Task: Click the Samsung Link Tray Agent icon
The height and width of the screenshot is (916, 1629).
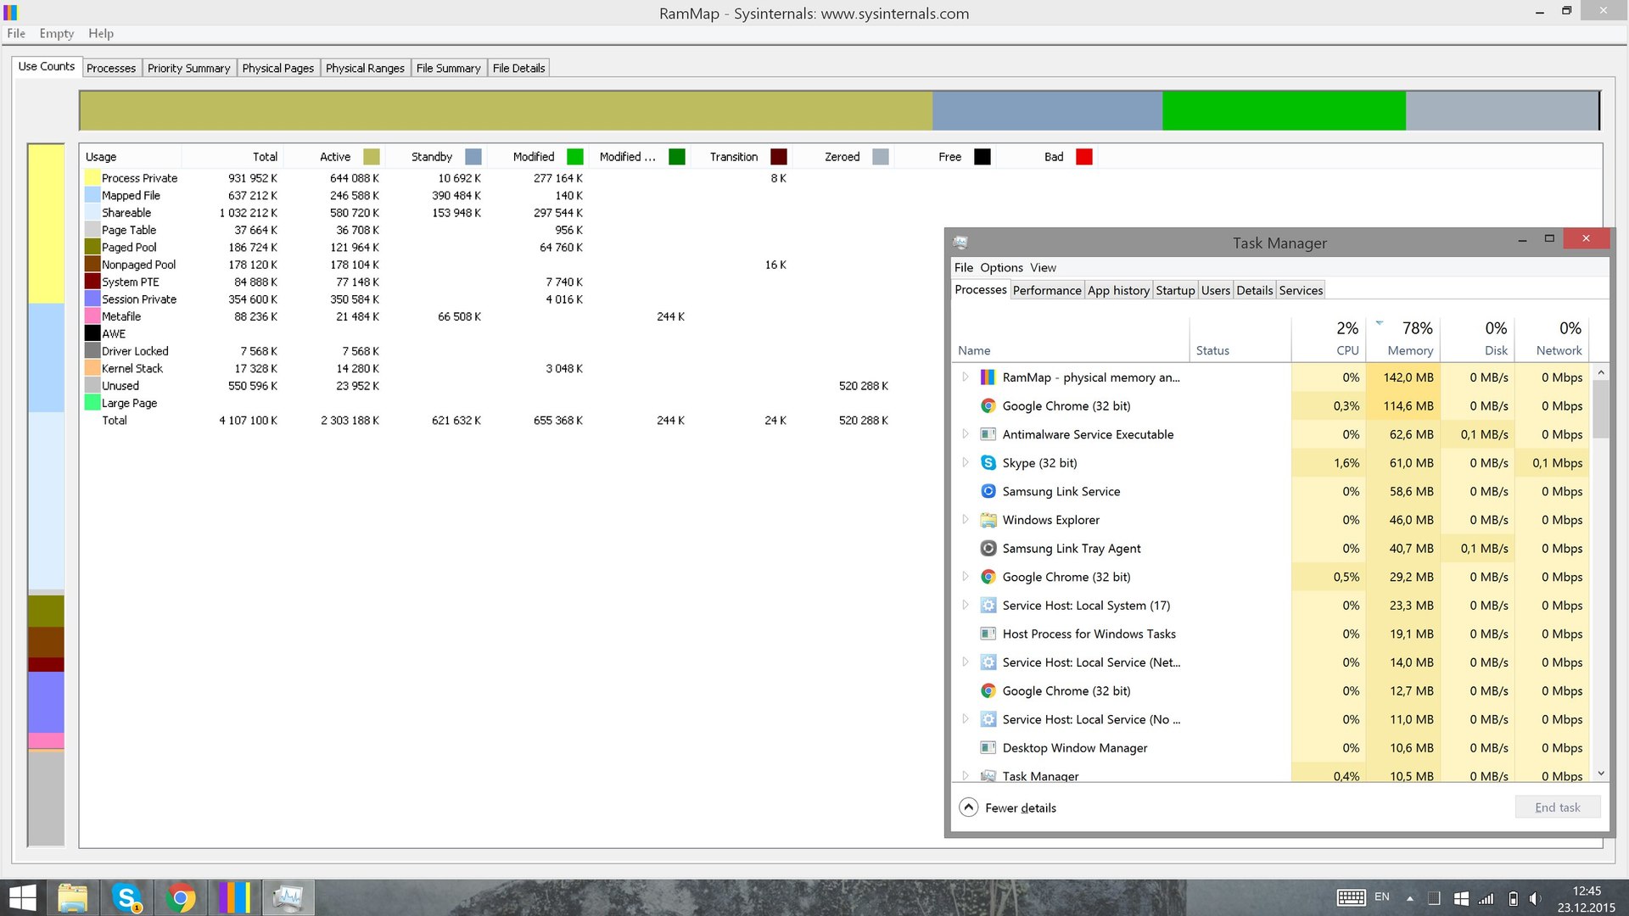Action: [988, 549]
